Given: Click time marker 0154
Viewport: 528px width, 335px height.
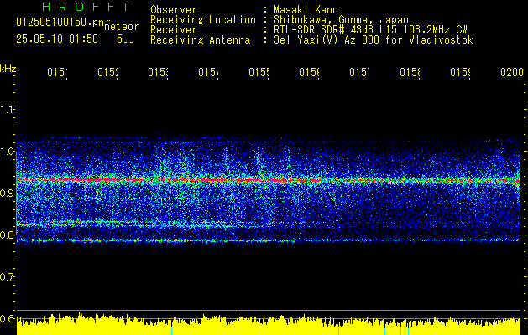Looking at the screenshot, I should click(208, 72).
